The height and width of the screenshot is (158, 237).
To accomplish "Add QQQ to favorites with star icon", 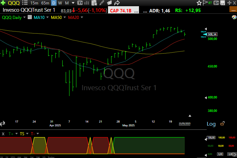I will [x=199, y=3].
